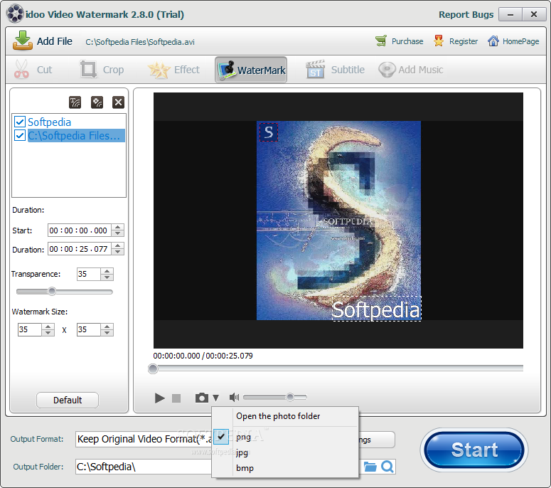Decrease the watermark height value

tap(107, 333)
